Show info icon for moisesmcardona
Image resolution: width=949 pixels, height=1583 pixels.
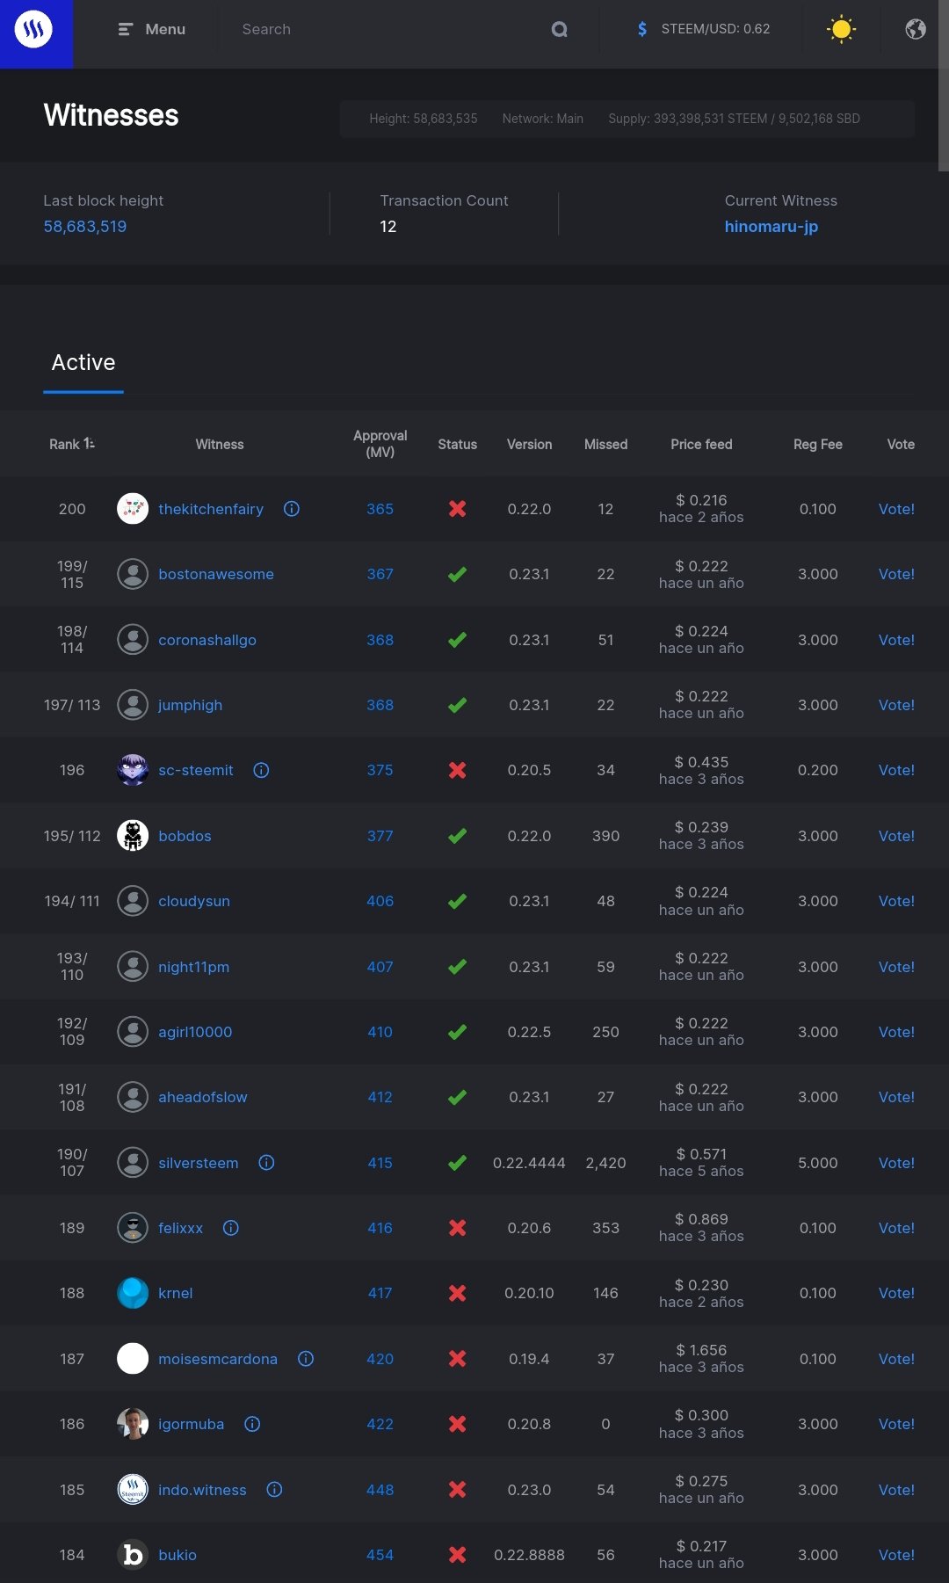tap(306, 1358)
